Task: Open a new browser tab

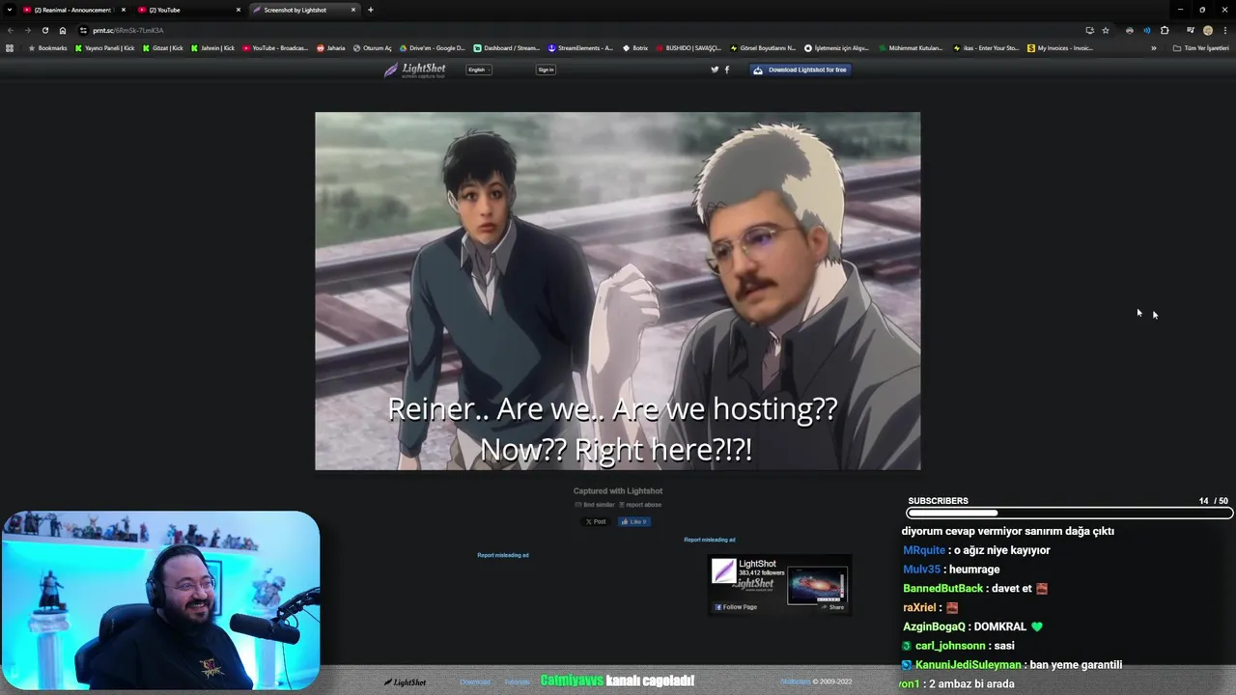Action: coord(371,10)
